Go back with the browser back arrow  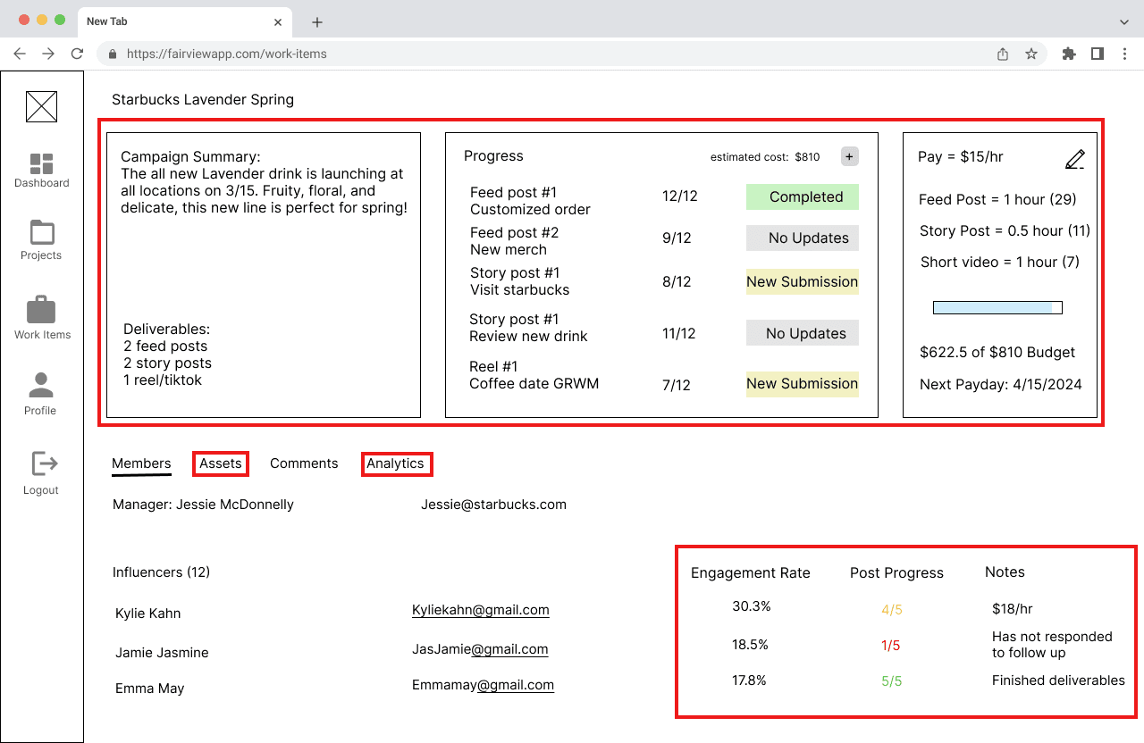tap(20, 54)
